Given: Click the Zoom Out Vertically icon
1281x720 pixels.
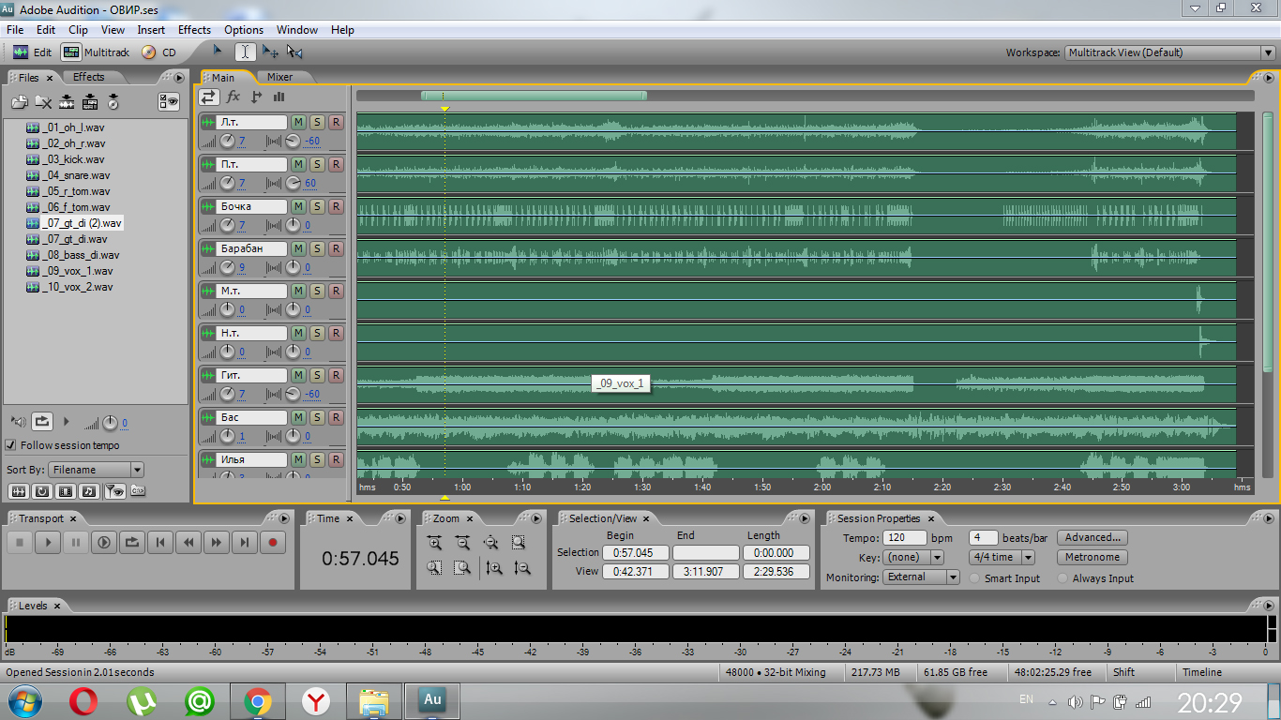Looking at the screenshot, I should click(522, 567).
